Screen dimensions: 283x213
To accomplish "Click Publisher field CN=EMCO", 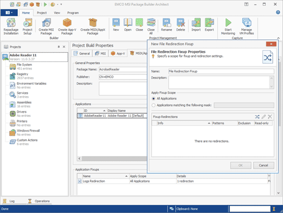I will tap(123, 77).
